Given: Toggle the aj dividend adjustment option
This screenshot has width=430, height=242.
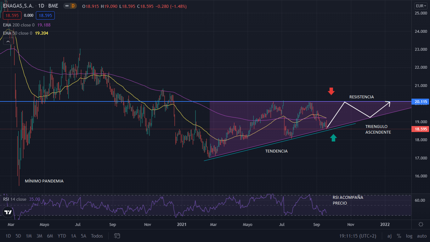Looking at the screenshot, I should (x=389, y=236).
